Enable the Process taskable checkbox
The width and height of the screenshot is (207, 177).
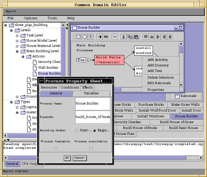56,149
